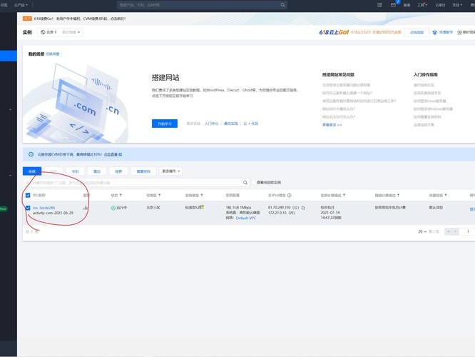Click the instance monitoring bar-chart icon

(x=86, y=208)
